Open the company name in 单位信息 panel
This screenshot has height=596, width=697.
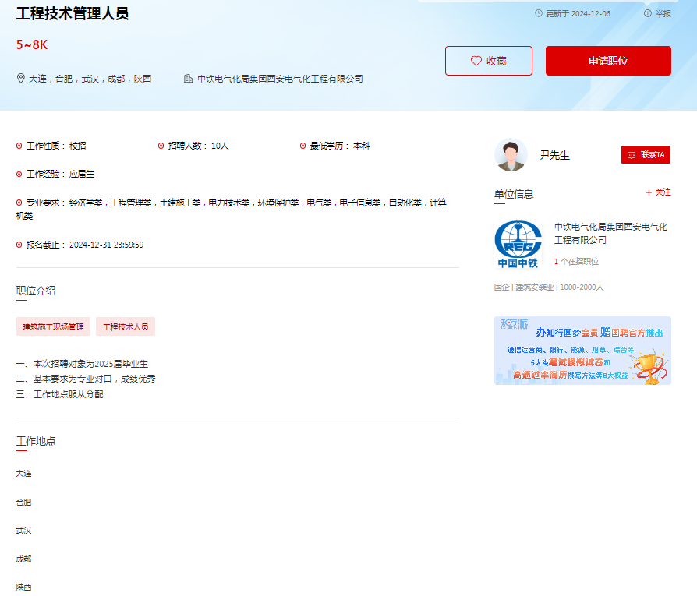point(610,233)
